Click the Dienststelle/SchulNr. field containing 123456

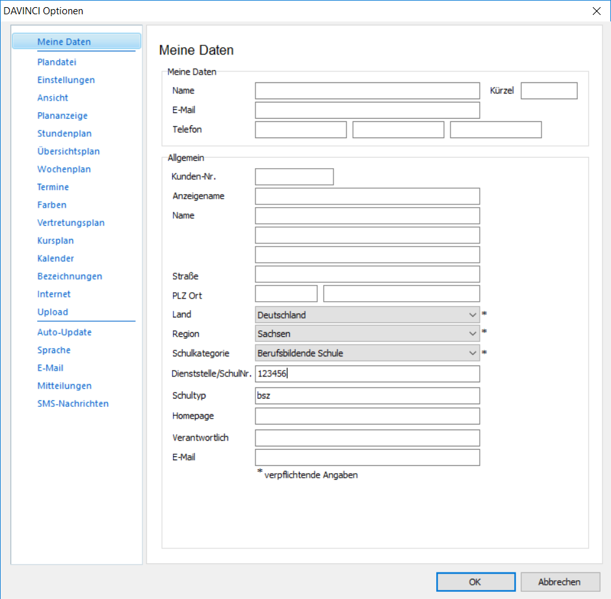(x=367, y=373)
